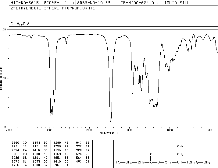Click the terminal CH3 after (CH2)3
The height and width of the screenshot is (168, 218).
(x=207, y=162)
